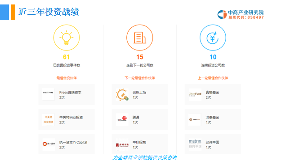Viewport: 281px width, 161px height.
Task: Click the 中商产业研究院 logo icon
Action: [x=222, y=14]
